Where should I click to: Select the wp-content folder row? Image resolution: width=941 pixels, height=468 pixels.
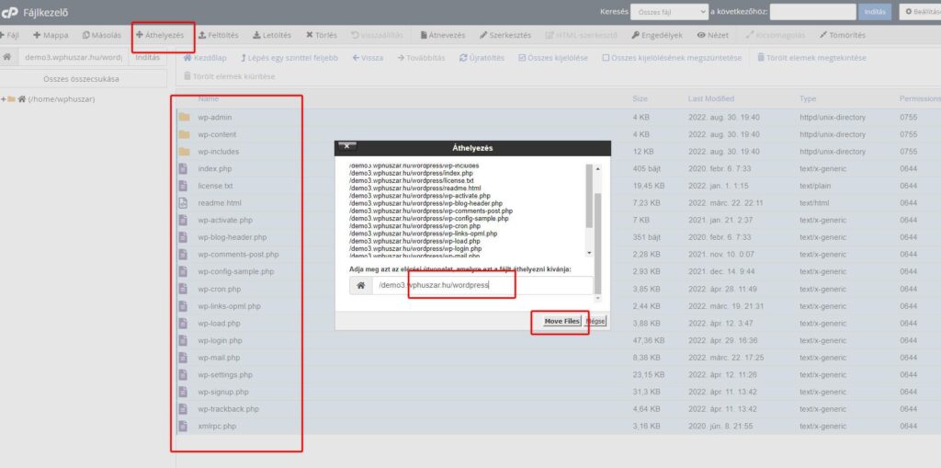tap(217, 134)
